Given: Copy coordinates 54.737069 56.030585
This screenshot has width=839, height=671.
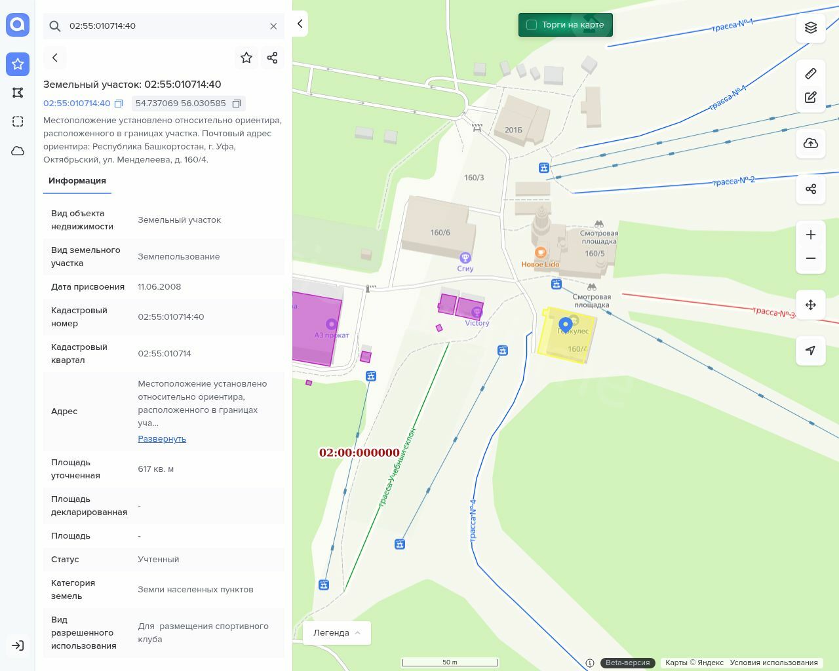Looking at the screenshot, I should pos(237,104).
